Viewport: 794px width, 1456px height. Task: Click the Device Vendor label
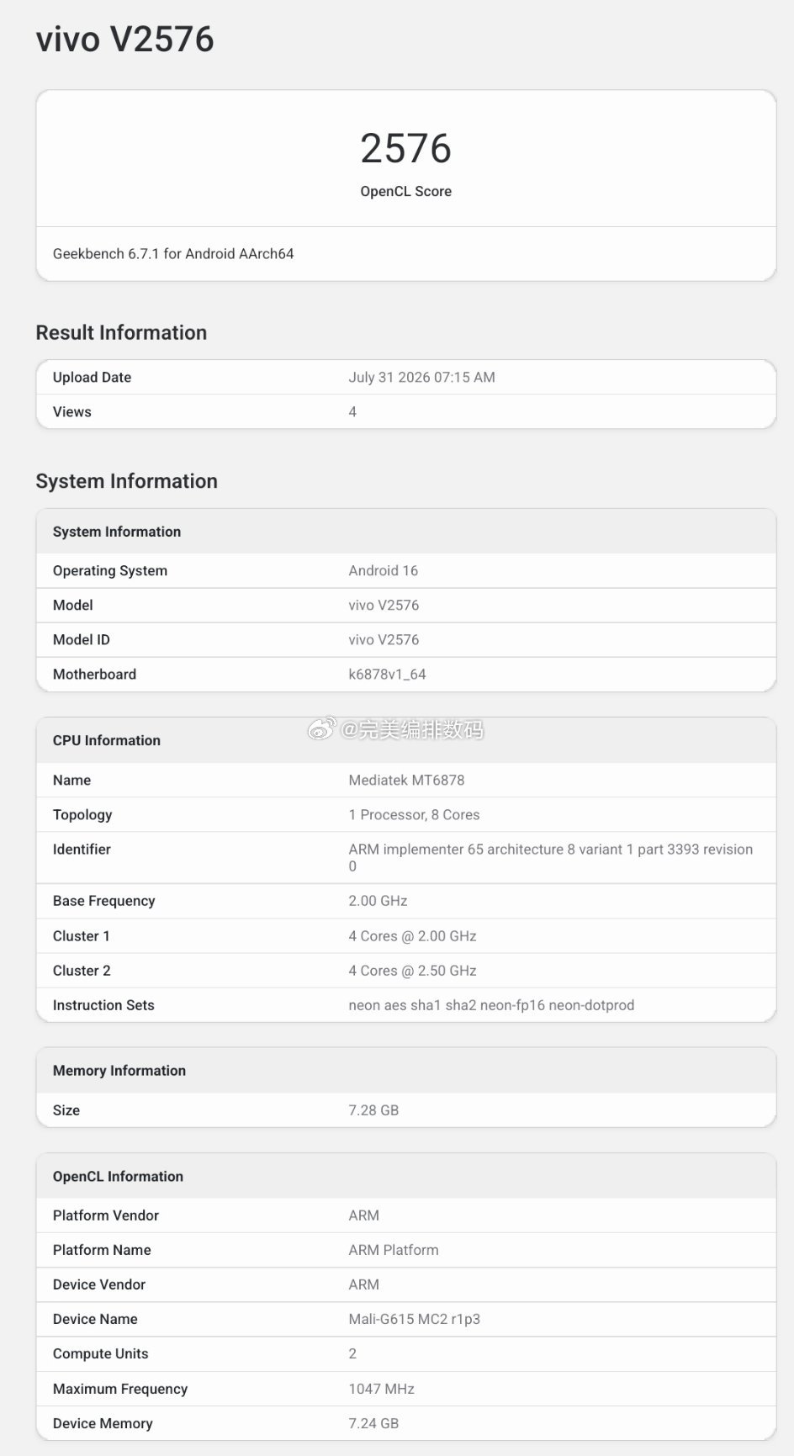99,1284
